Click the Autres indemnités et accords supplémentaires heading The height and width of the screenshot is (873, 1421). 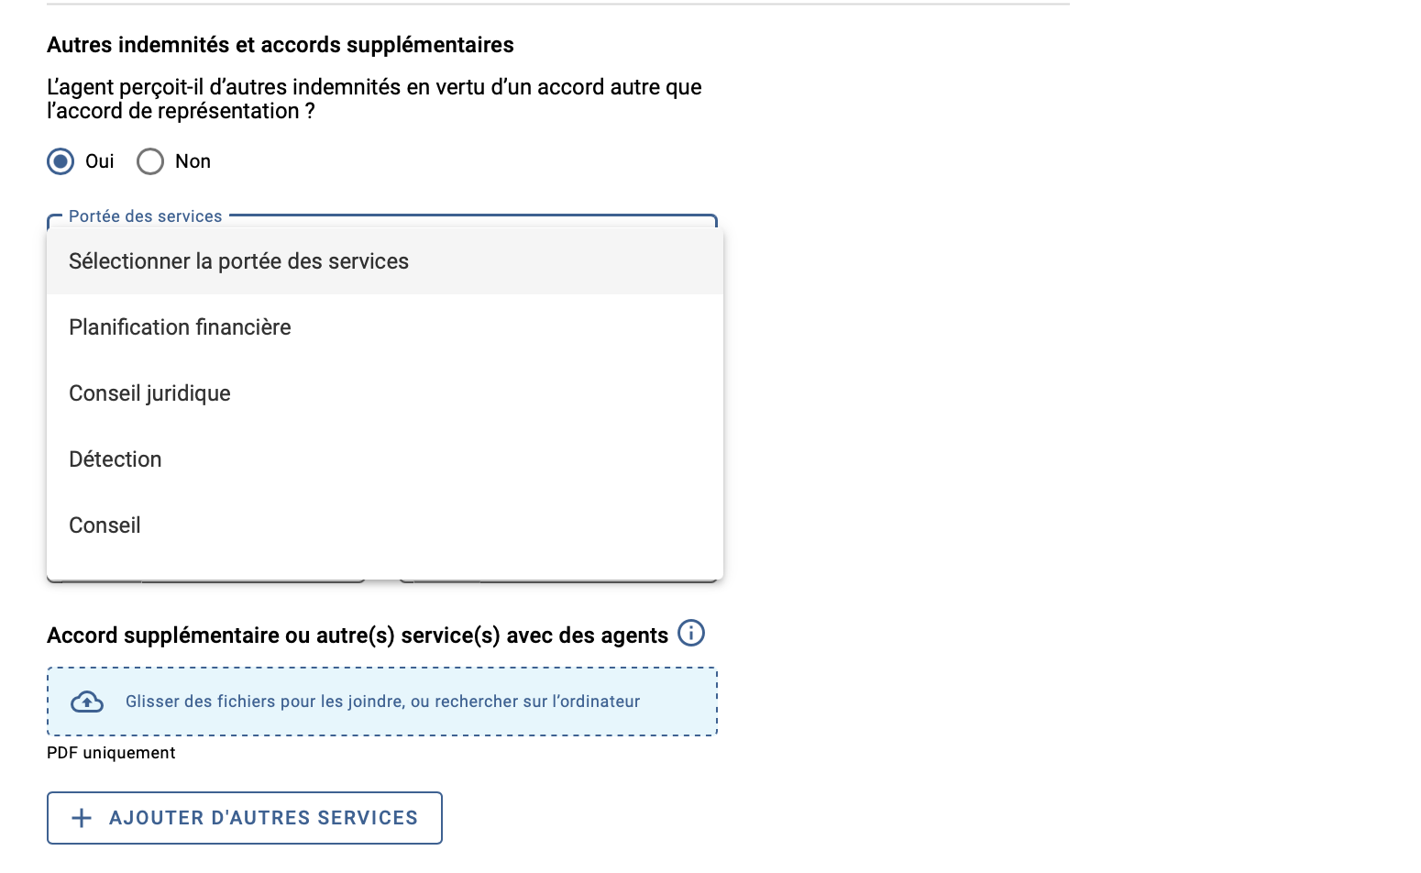(x=281, y=45)
